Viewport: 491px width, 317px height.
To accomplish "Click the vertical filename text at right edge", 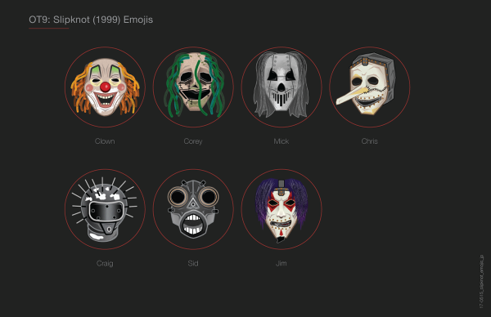I will [x=482, y=282].
